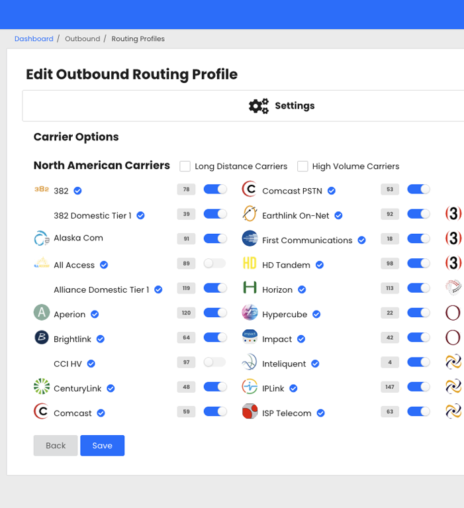Click the HD Tandem yellow logo

pos(250,263)
